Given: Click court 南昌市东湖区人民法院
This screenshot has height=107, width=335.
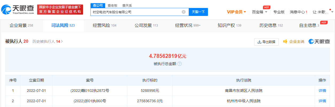Looking at the screenshot, I should point(244,91).
